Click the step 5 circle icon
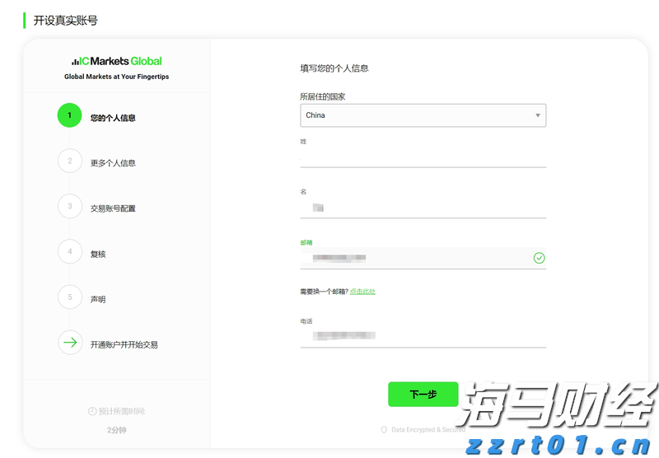The width and height of the screenshot is (659, 458). (x=70, y=297)
